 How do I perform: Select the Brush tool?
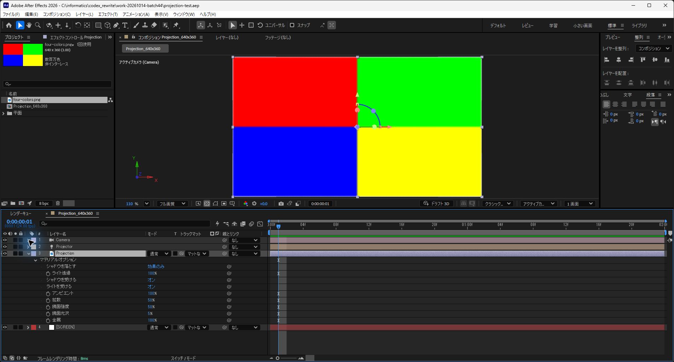click(x=136, y=25)
